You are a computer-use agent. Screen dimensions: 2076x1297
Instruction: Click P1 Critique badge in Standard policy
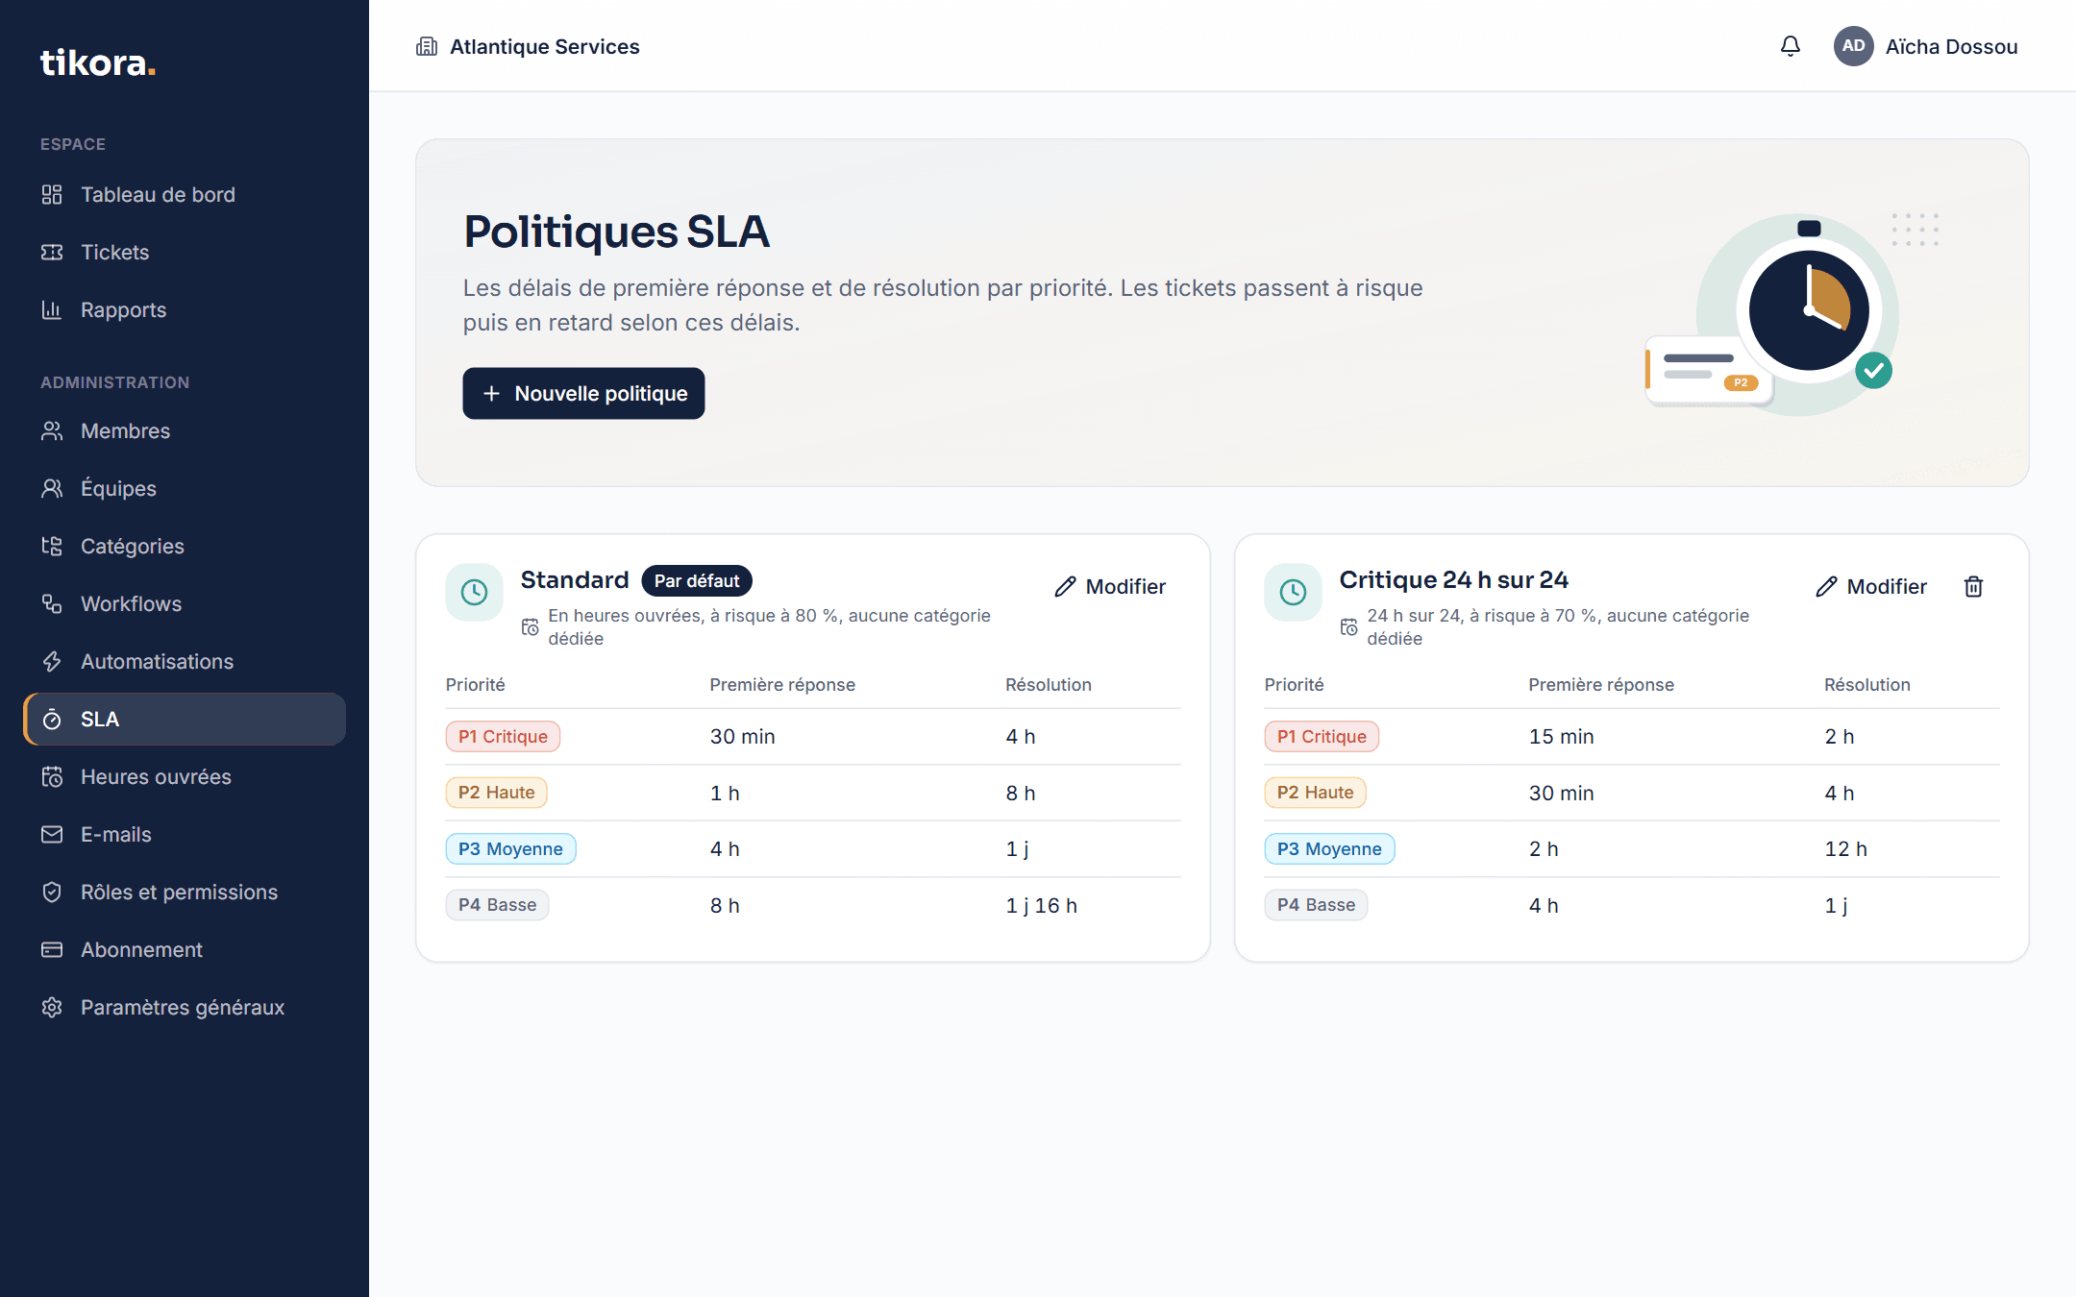[503, 736]
